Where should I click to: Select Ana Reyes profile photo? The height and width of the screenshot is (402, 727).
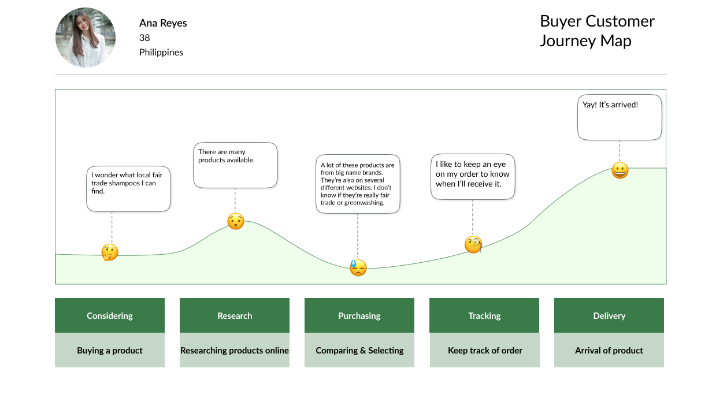(x=86, y=38)
